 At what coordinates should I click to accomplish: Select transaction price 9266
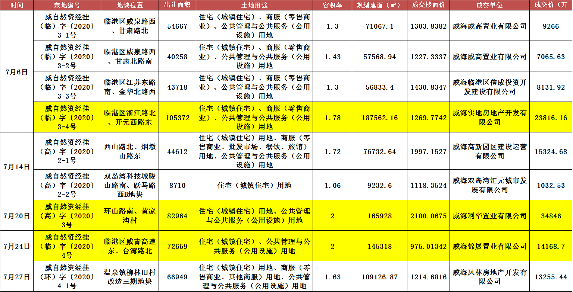pos(551,26)
